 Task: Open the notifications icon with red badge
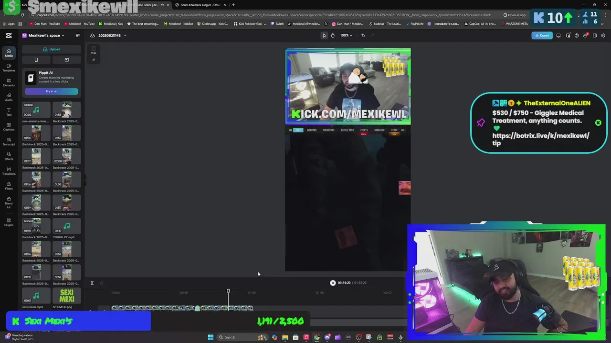coord(586,35)
